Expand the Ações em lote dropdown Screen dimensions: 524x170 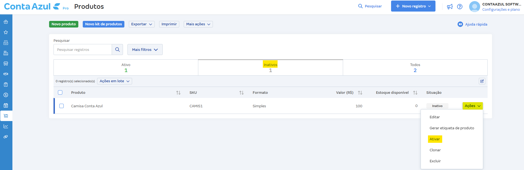pyautogui.click(x=114, y=81)
